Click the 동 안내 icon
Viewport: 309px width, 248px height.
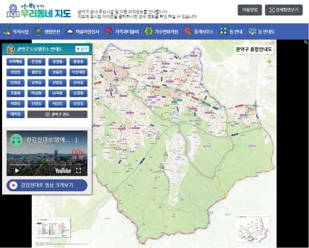click(222, 31)
